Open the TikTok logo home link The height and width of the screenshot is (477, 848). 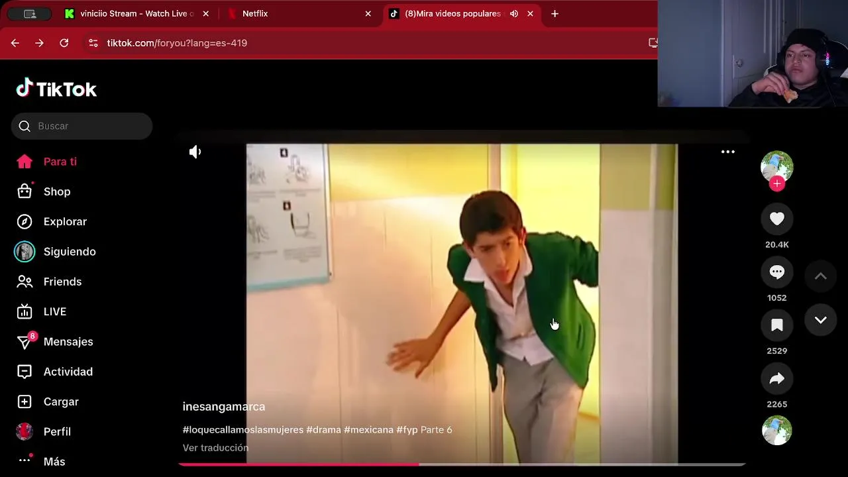click(x=56, y=88)
